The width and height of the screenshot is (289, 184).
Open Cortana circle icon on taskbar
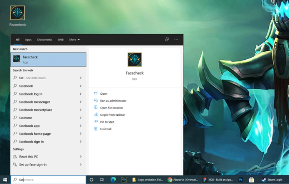click(x=91, y=180)
